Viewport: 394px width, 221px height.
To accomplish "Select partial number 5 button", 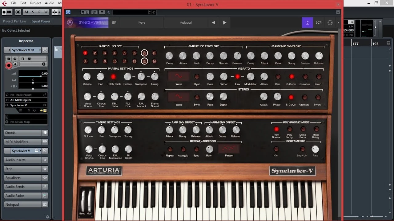I will (x=124, y=53).
